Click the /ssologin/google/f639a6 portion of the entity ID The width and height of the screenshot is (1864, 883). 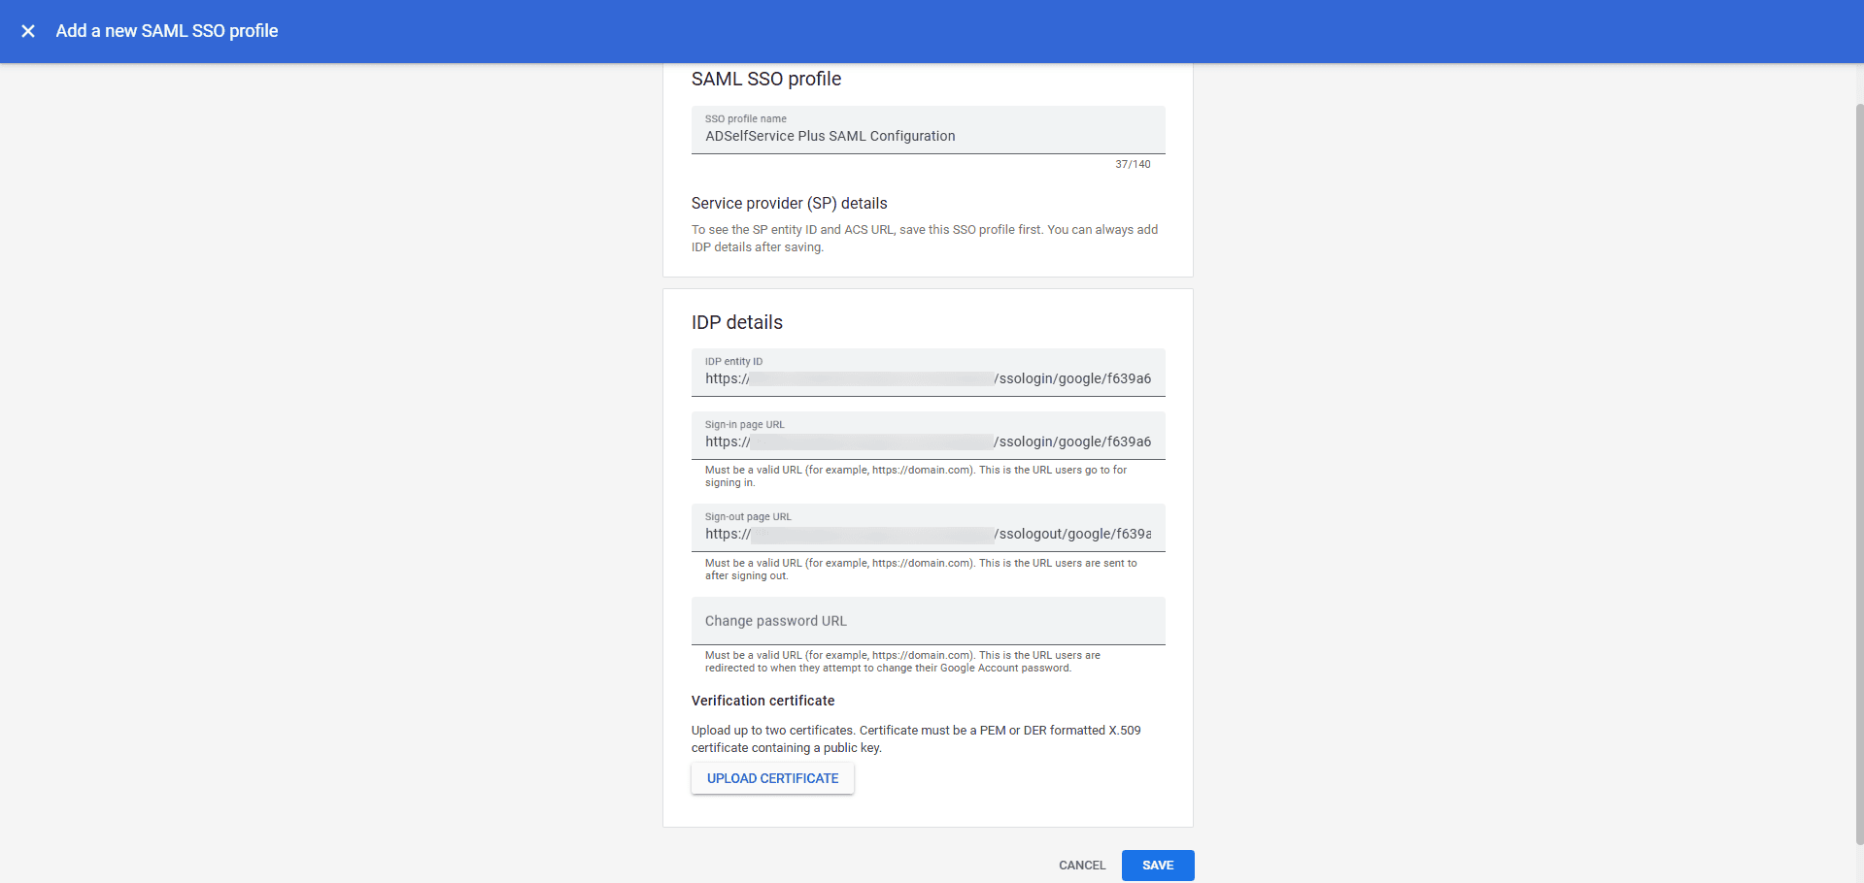click(x=1071, y=378)
